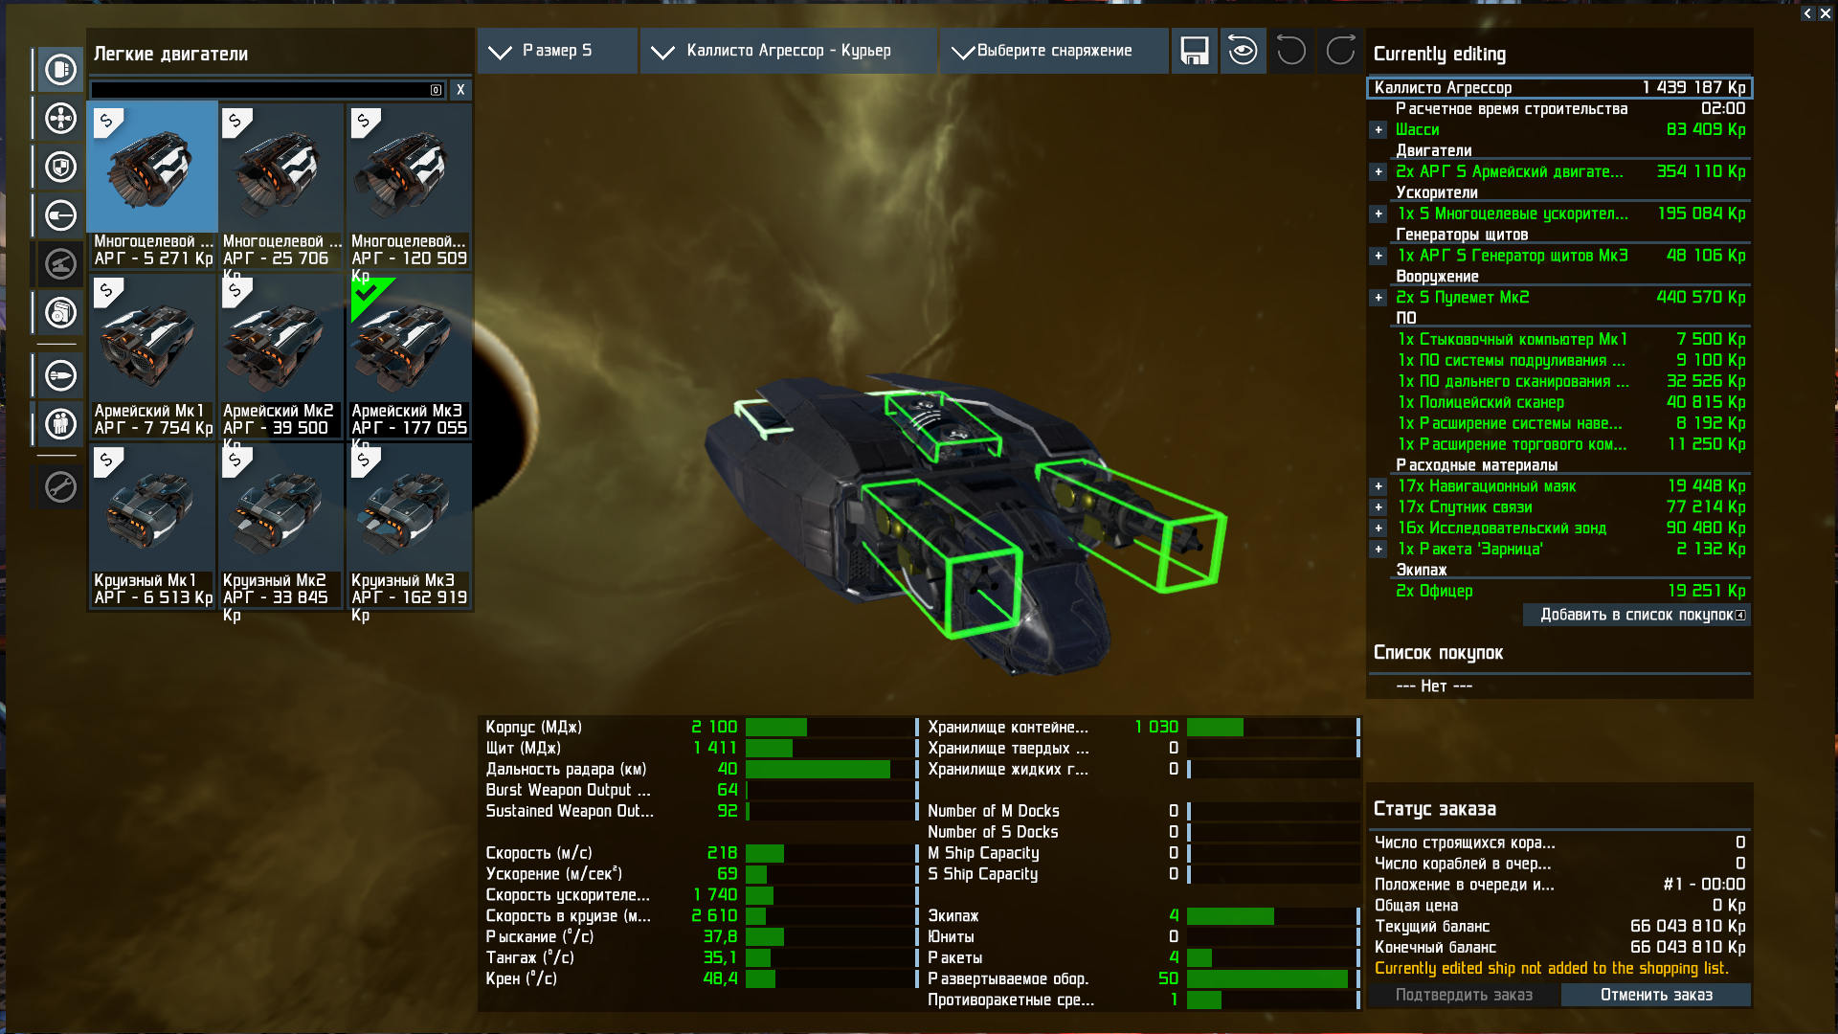Click the Каллисто Агрессор total price row
Image resolution: width=1838 pixels, height=1034 pixels.
coord(1559,88)
